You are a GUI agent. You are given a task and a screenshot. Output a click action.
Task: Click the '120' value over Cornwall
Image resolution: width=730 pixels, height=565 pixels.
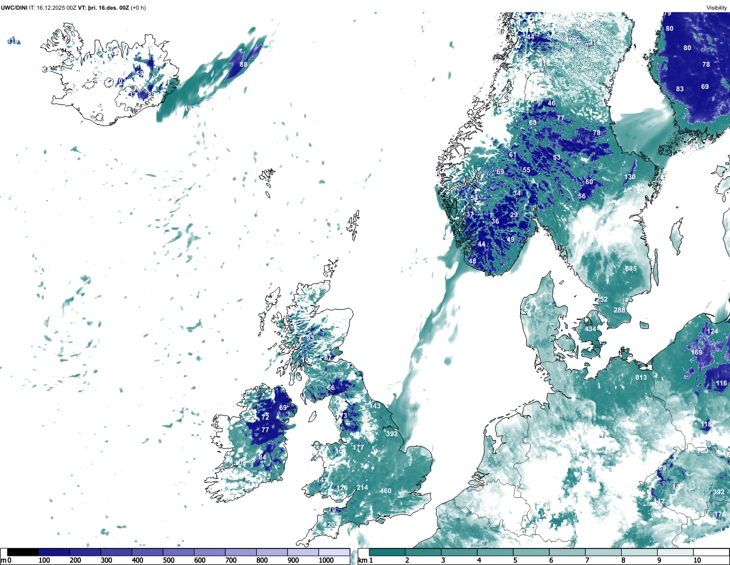point(330,525)
